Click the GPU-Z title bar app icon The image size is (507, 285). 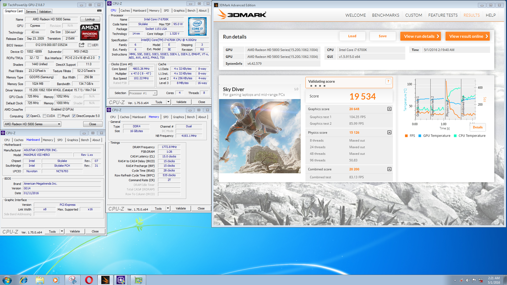point(5,5)
